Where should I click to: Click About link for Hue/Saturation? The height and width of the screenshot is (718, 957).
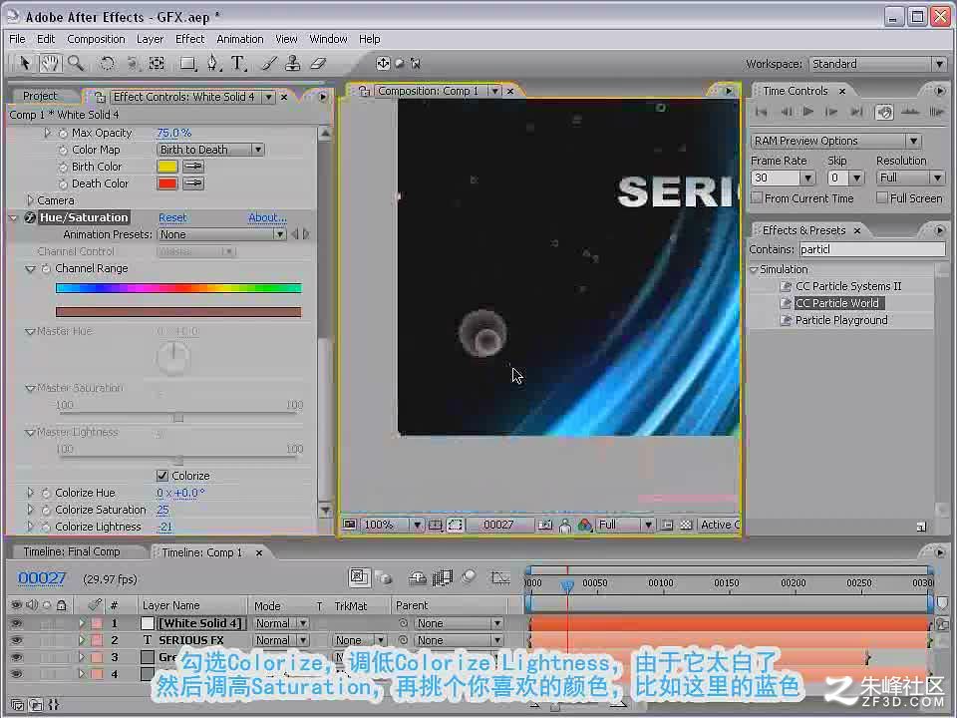tap(267, 218)
